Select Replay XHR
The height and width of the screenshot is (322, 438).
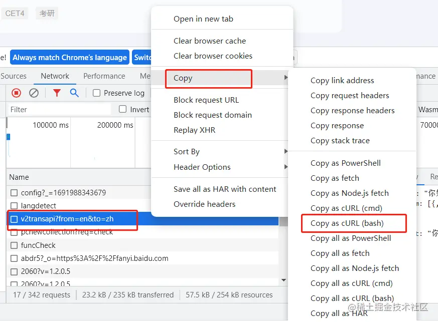point(195,130)
